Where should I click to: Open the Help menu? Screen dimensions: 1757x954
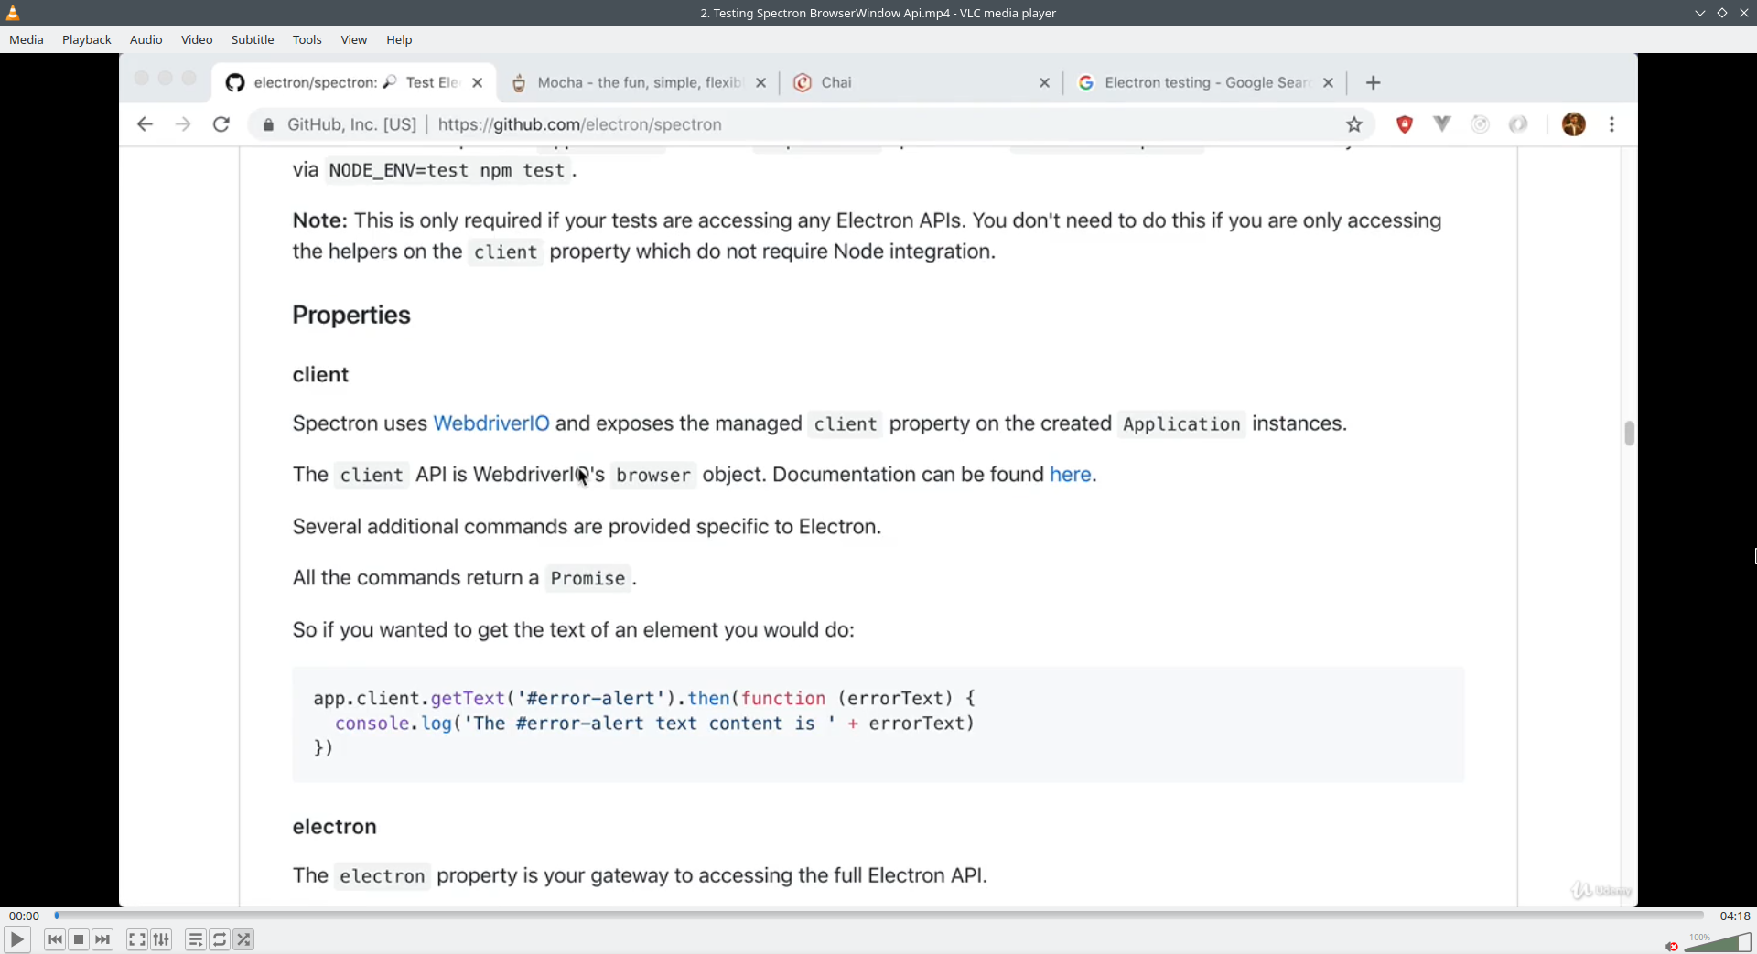[x=399, y=39]
